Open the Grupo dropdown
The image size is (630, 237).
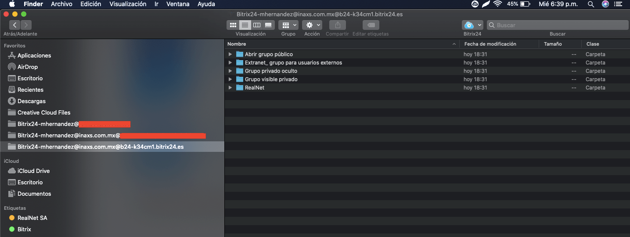click(288, 25)
